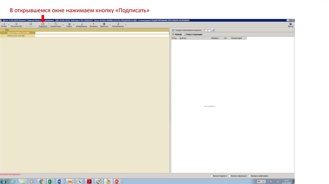Click the Список услуг input field
The image size is (329, 184).
coord(102,36)
